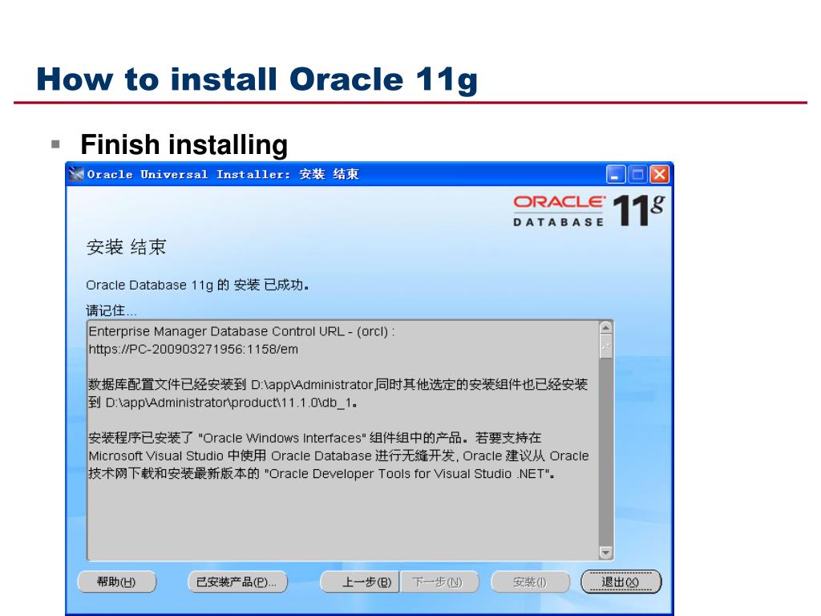Click the 'Oracle Windows Interfaces' text line
This screenshot has width=821, height=616.
tap(314, 438)
